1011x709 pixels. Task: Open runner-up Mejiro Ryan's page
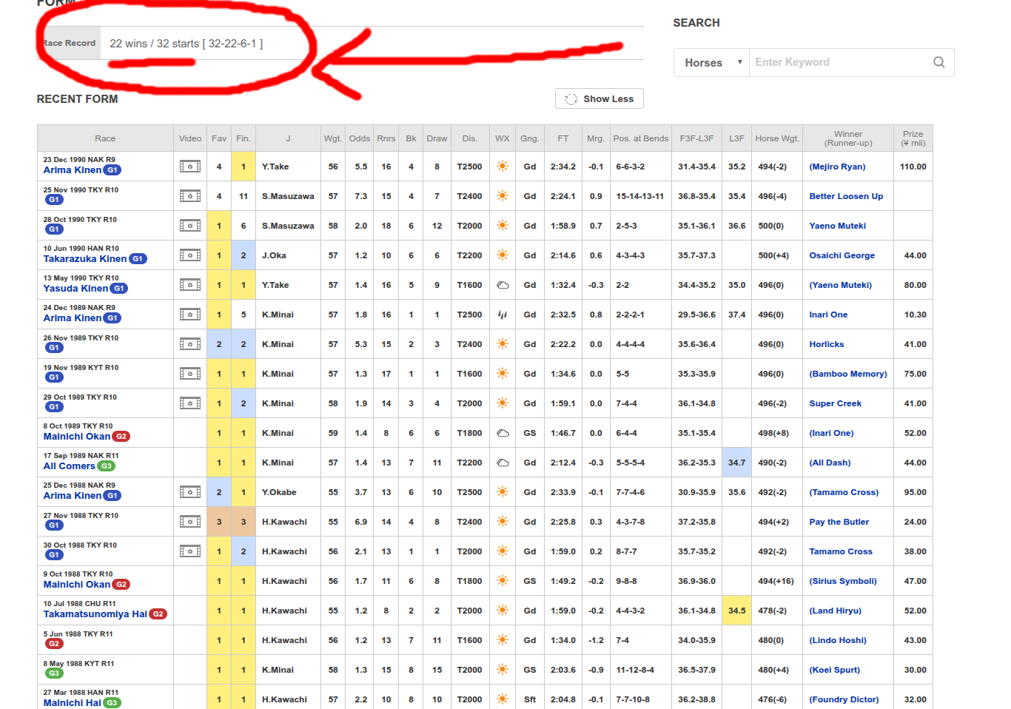[837, 167]
